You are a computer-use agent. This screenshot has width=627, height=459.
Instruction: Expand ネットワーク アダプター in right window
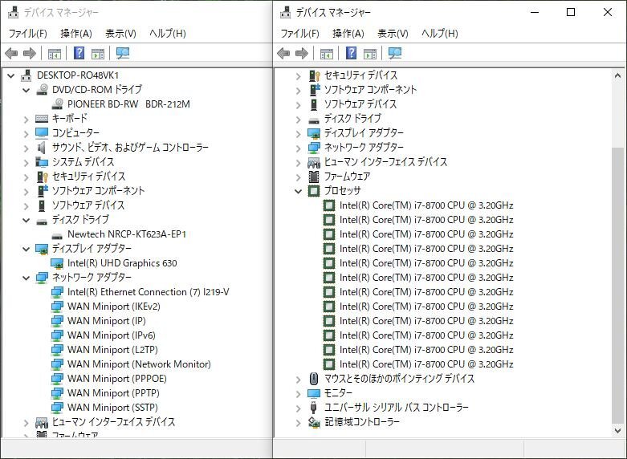pyautogui.click(x=299, y=148)
